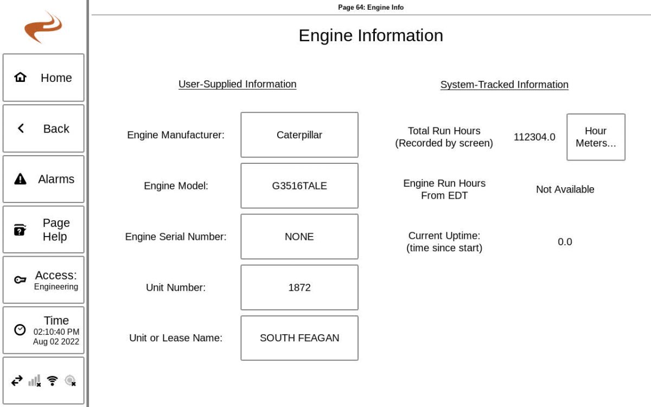Select the Back arrow icon
This screenshot has width=651, height=407.
coord(21,129)
